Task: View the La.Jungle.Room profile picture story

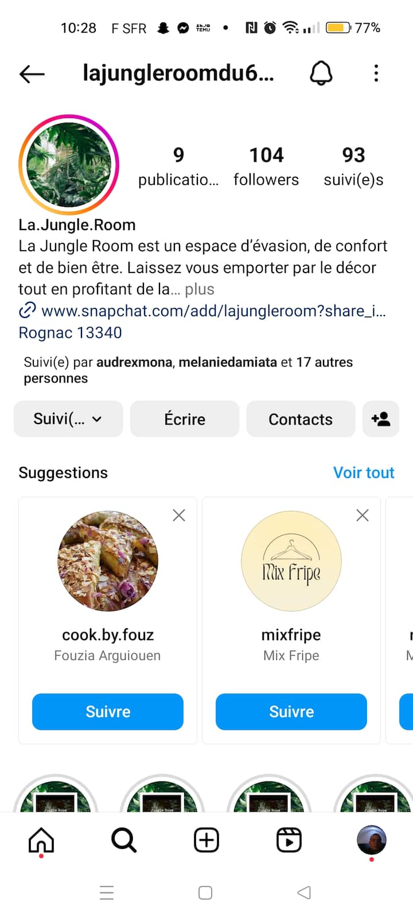Action: (x=69, y=165)
